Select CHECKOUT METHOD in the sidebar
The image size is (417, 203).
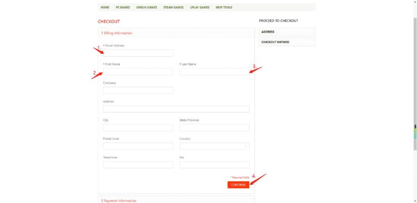287,42
